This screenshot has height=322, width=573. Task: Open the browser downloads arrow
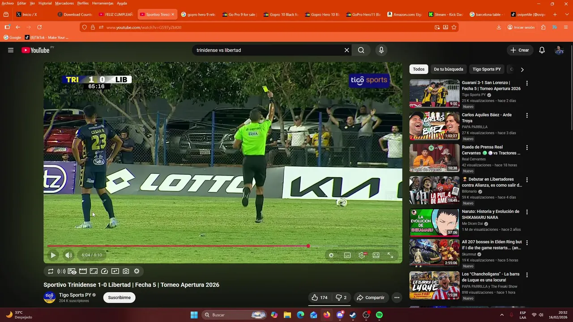[499, 27]
